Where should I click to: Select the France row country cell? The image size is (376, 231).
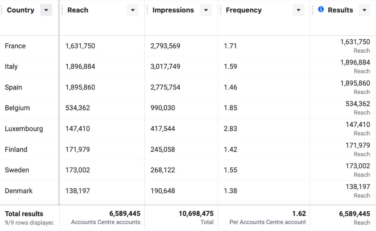15,46
